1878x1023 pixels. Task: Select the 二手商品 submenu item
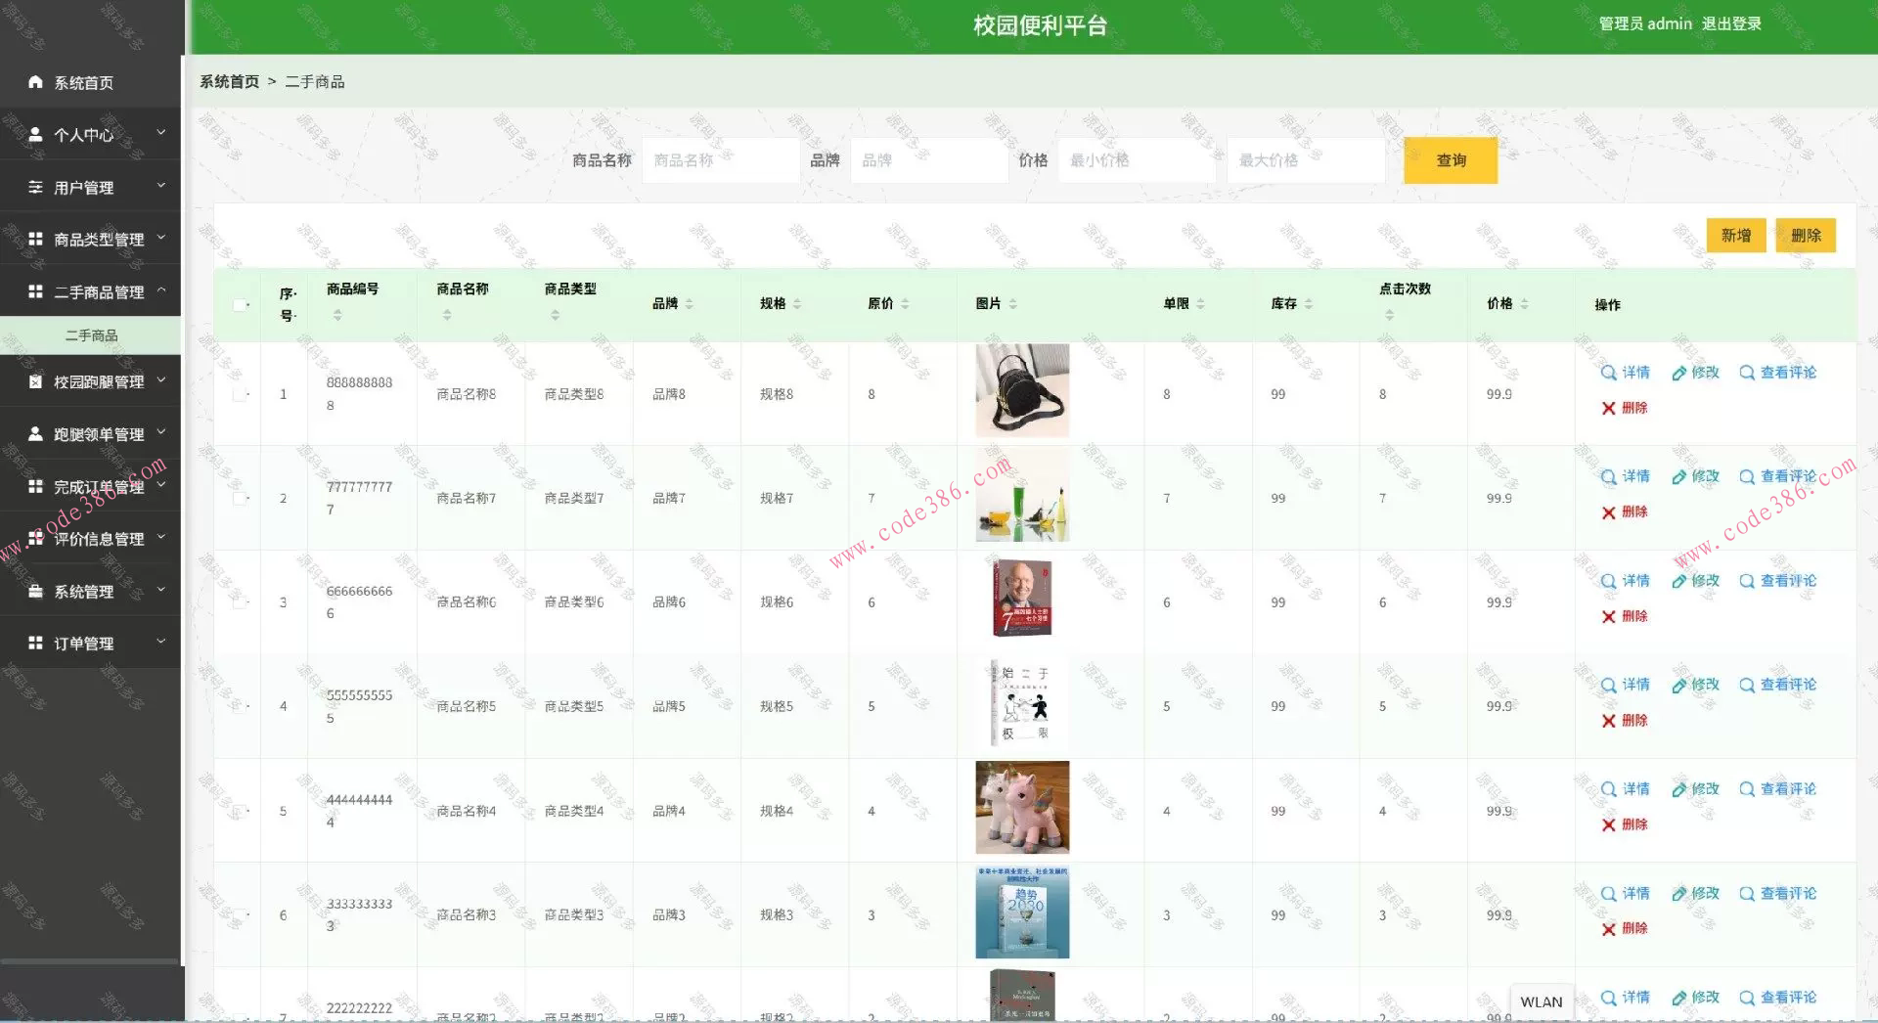(x=91, y=335)
